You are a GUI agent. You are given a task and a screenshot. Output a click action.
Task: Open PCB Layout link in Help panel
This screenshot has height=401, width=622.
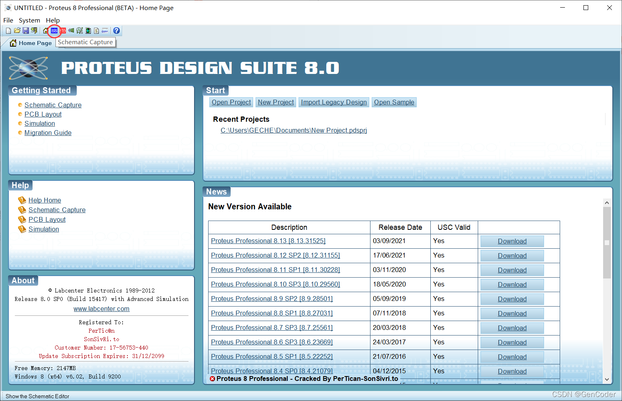(47, 219)
